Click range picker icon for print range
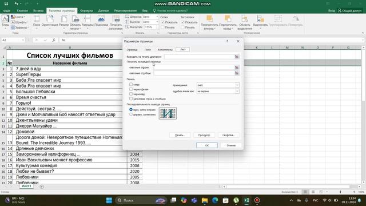The width and height of the screenshot is (366, 206). (237, 57)
